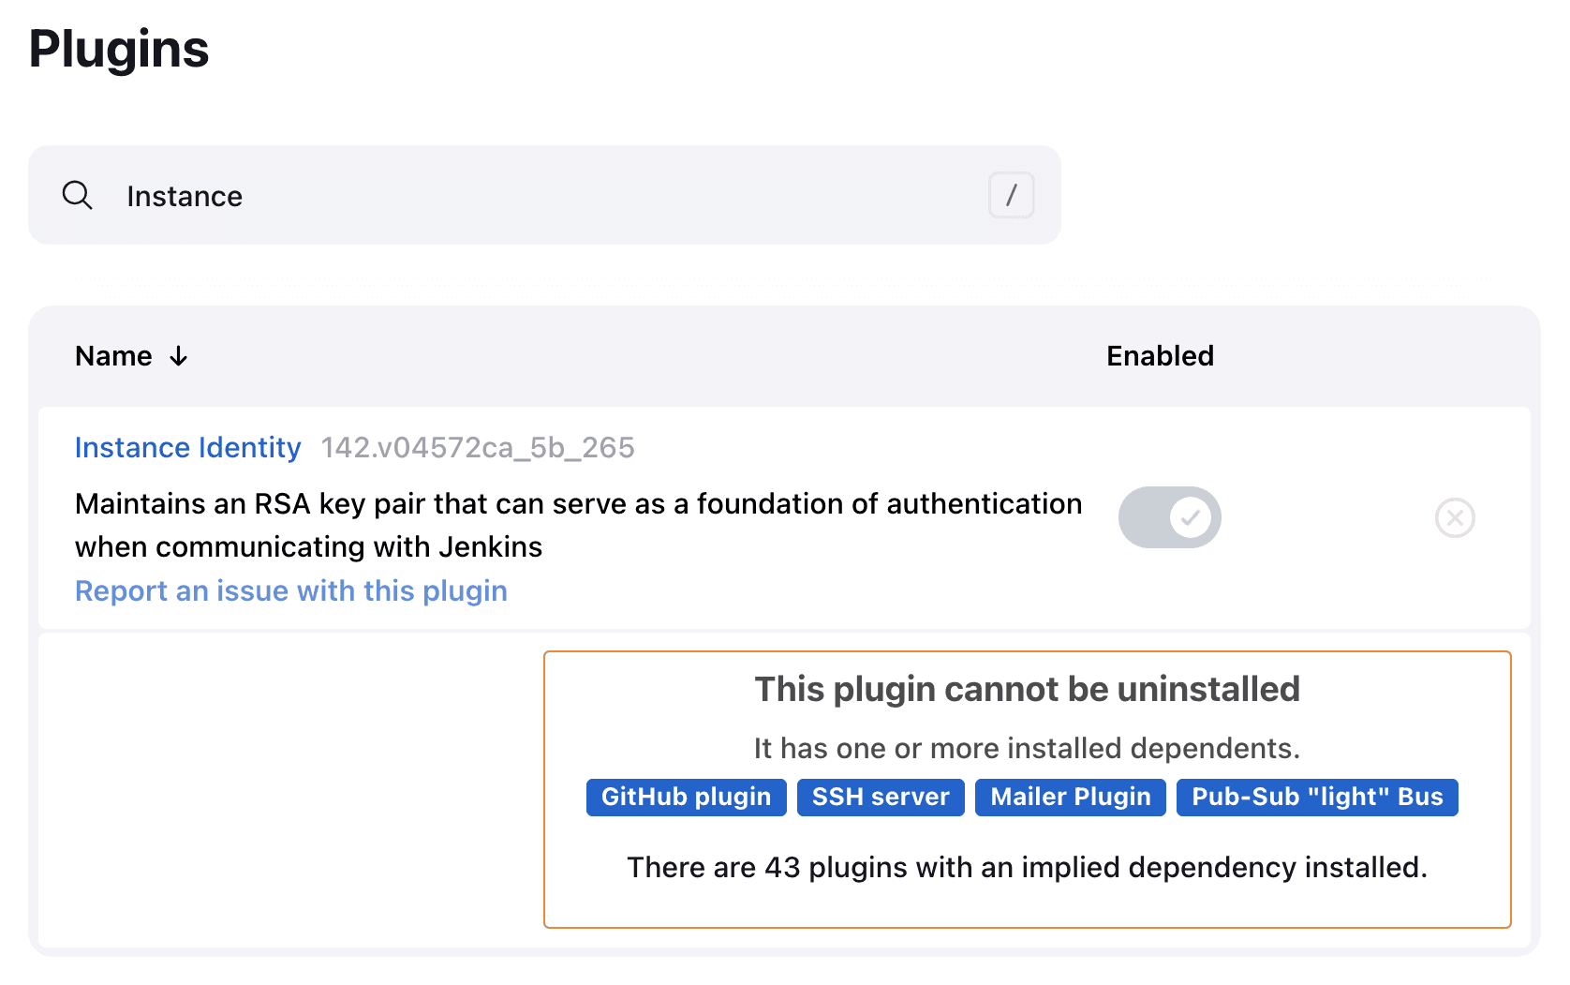Image resolution: width=1570 pixels, height=985 pixels.
Task: Click the Enabled column header
Action: coord(1160,355)
